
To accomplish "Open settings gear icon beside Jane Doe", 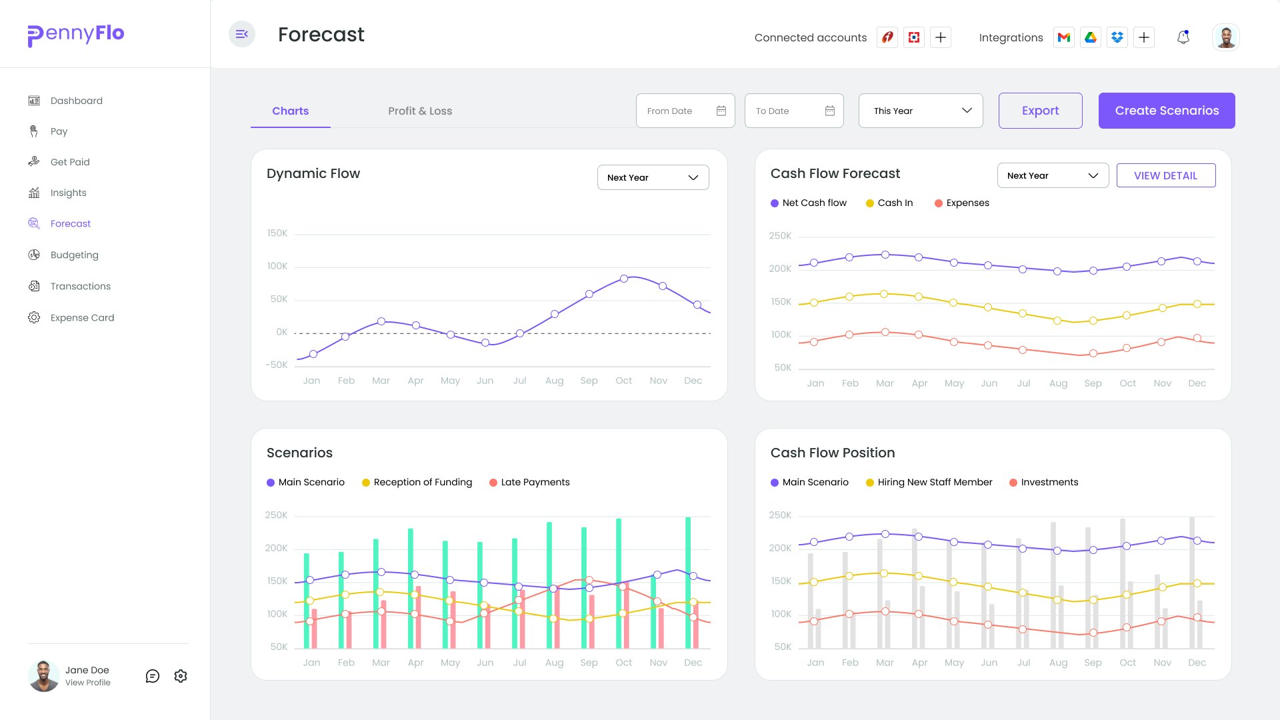I will (181, 676).
